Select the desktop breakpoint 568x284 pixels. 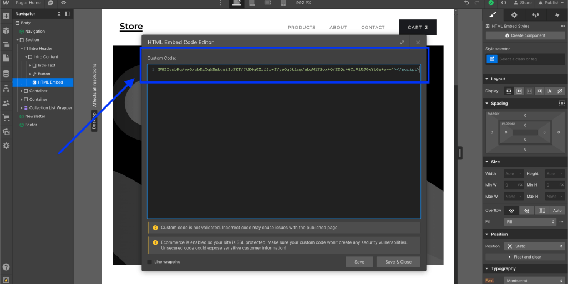pyautogui.click(x=236, y=3)
